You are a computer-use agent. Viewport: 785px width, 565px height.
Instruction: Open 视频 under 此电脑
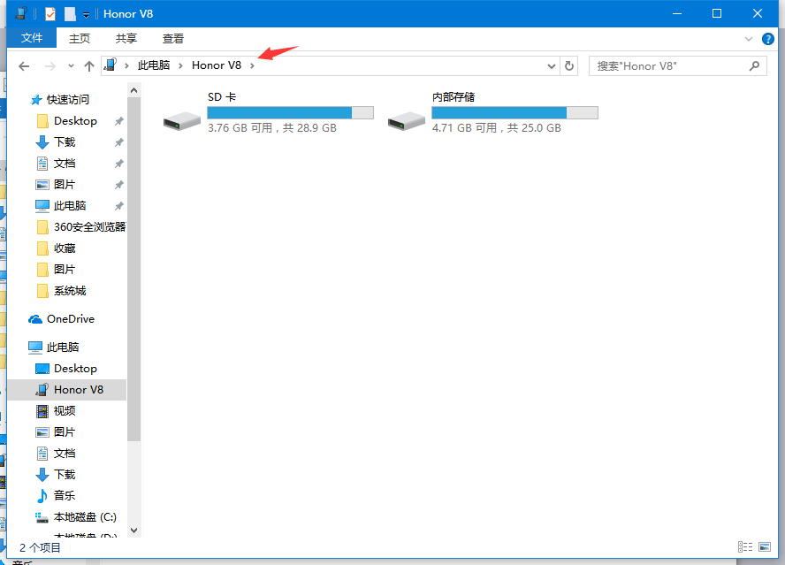click(x=65, y=411)
